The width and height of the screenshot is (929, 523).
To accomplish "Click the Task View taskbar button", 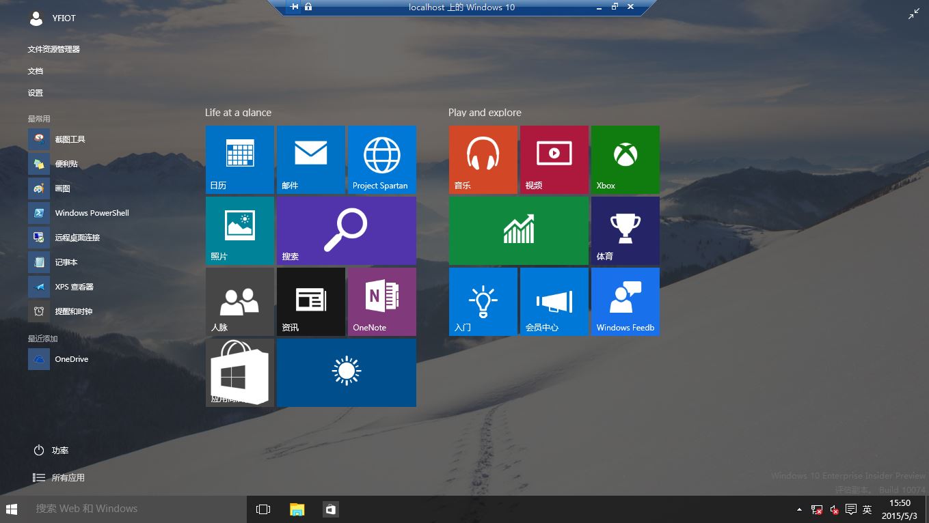I will [263, 509].
